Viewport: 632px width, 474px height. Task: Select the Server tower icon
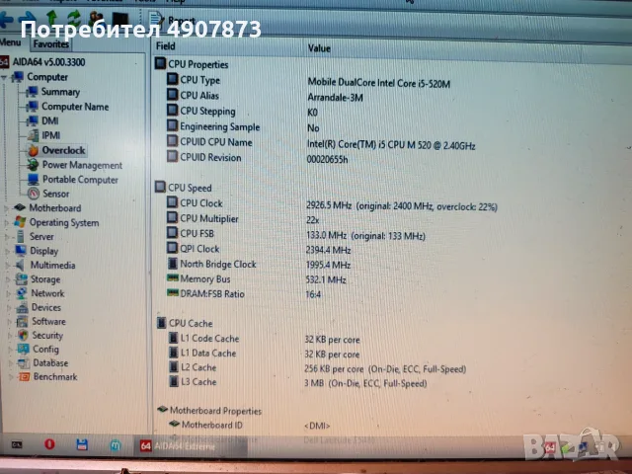pos(20,237)
